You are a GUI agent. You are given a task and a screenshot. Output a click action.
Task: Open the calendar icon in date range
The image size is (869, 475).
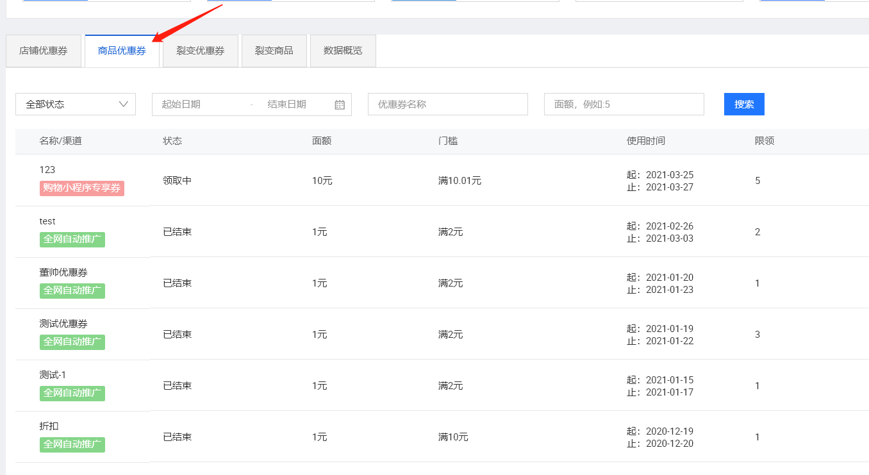click(x=340, y=104)
